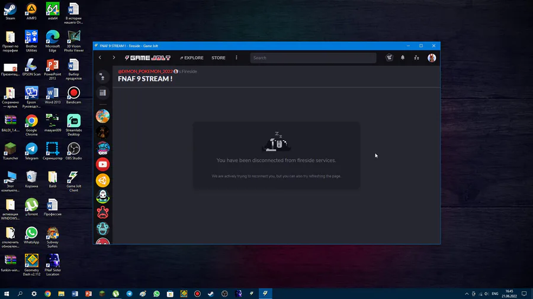Open aida64 desktop shortcut
The width and height of the screenshot is (533, 299).
pos(53,11)
